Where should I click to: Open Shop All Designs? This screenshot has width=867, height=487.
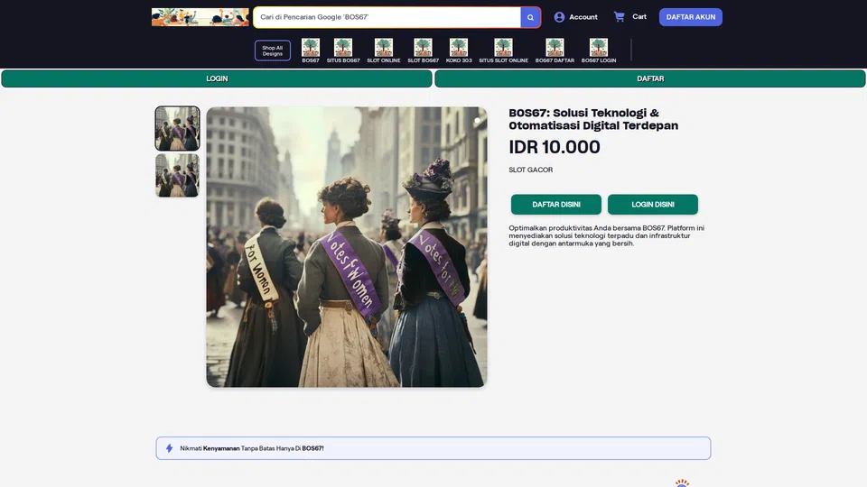[273, 51]
